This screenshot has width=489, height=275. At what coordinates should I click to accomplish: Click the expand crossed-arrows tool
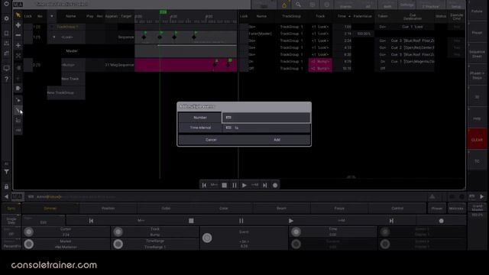pyautogui.click(x=18, y=56)
